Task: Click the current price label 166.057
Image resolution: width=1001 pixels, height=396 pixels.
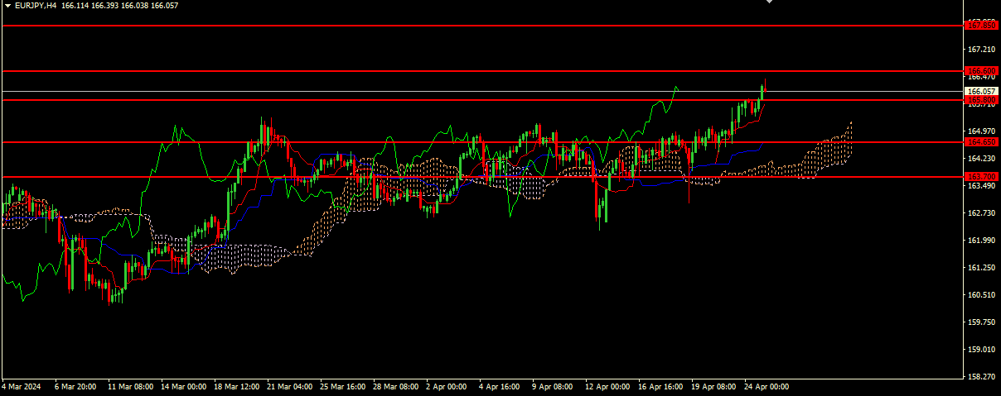Action: pos(981,91)
